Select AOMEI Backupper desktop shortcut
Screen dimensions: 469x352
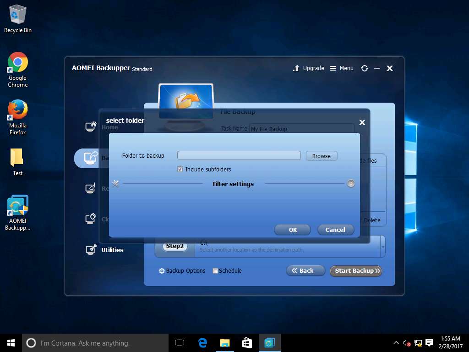coord(18,213)
